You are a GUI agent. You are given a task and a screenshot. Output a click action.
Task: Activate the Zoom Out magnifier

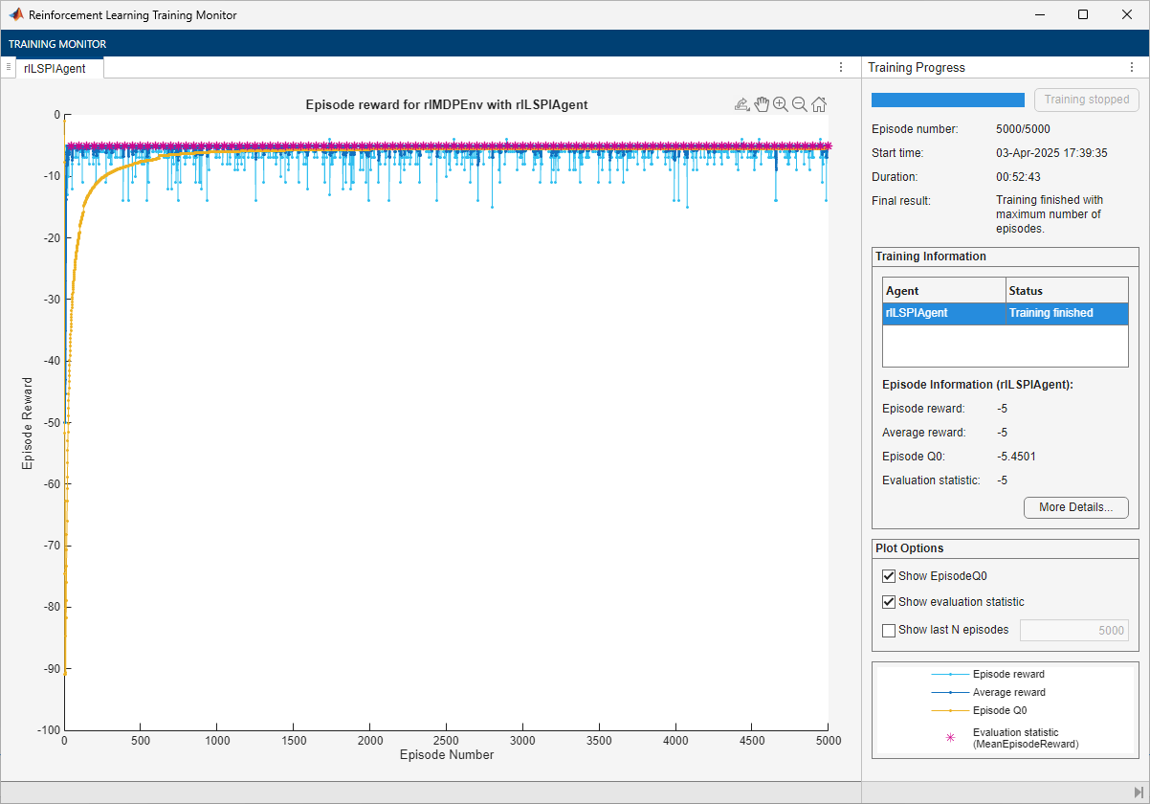[800, 105]
